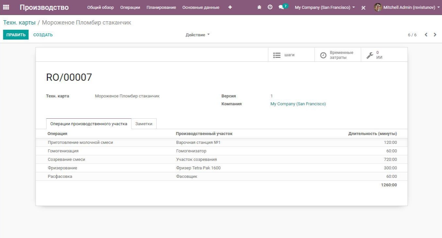442x238 pixels.
Task: Expand the Действие dropdown
Action: click(x=197, y=35)
